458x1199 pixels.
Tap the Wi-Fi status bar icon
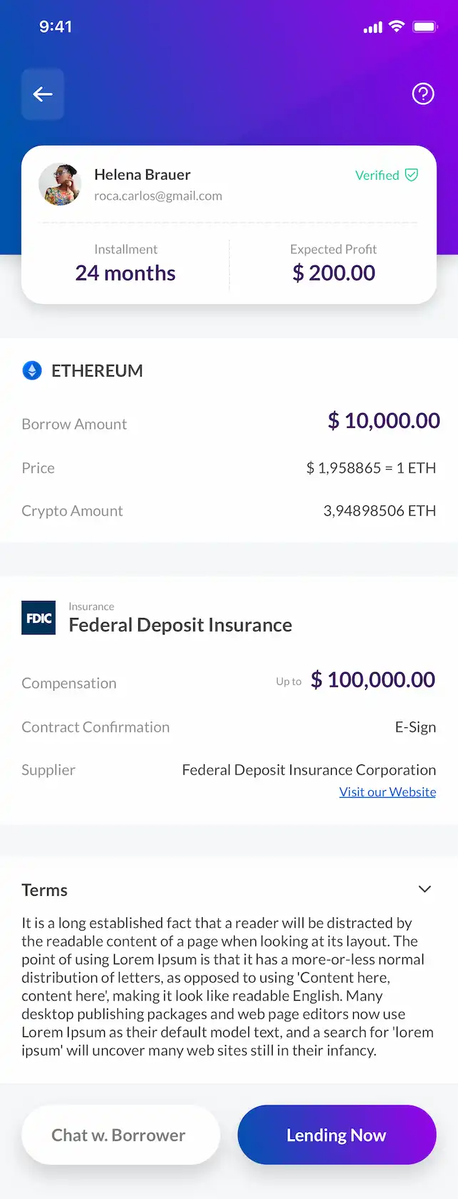pyautogui.click(x=397, y=26)
